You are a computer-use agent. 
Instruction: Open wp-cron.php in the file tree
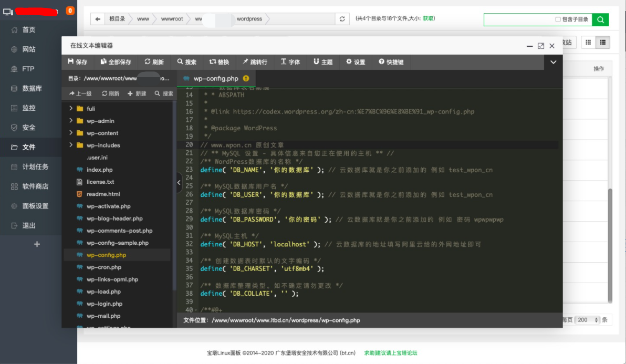[104, 267]
